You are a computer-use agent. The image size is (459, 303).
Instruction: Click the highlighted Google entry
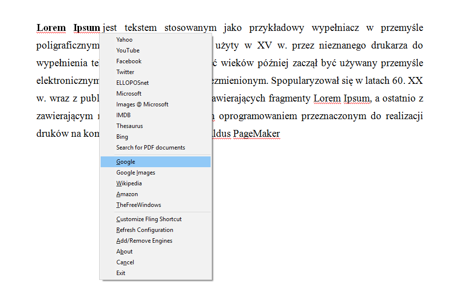coord(156,162)
